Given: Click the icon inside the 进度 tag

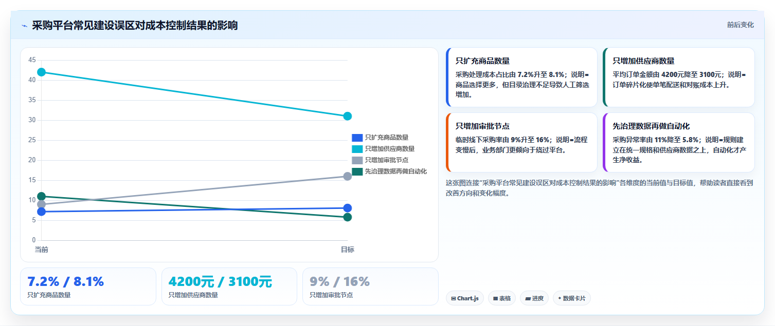Looking at the screenshot, I should point(528,298).
